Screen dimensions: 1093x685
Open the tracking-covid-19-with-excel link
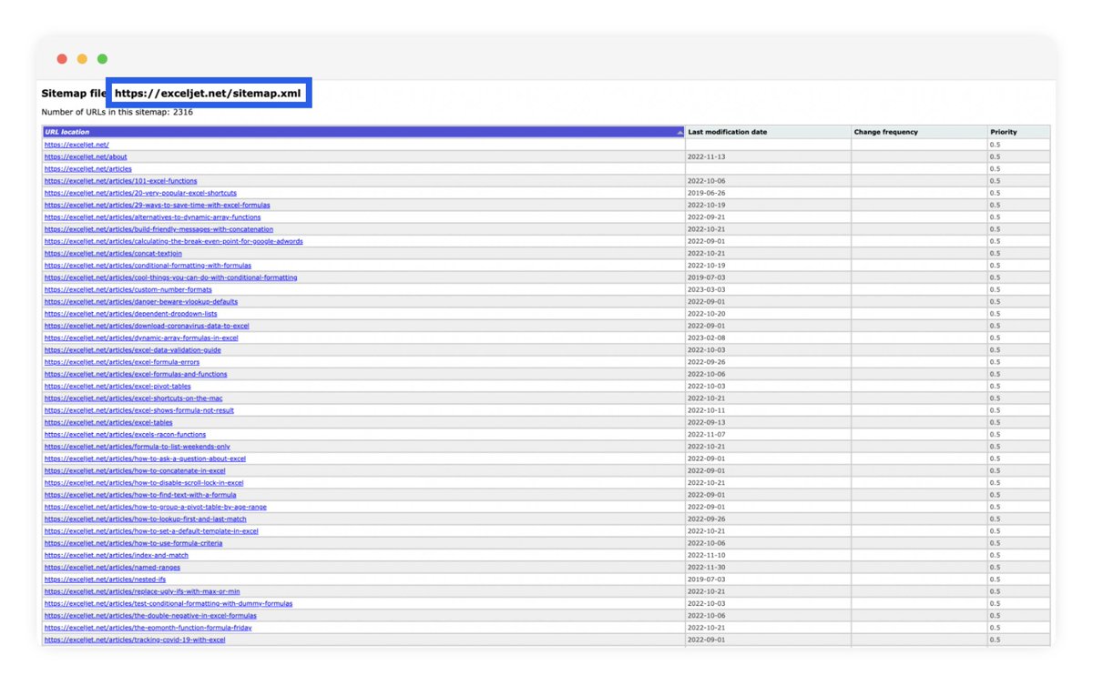coord(134,640)
